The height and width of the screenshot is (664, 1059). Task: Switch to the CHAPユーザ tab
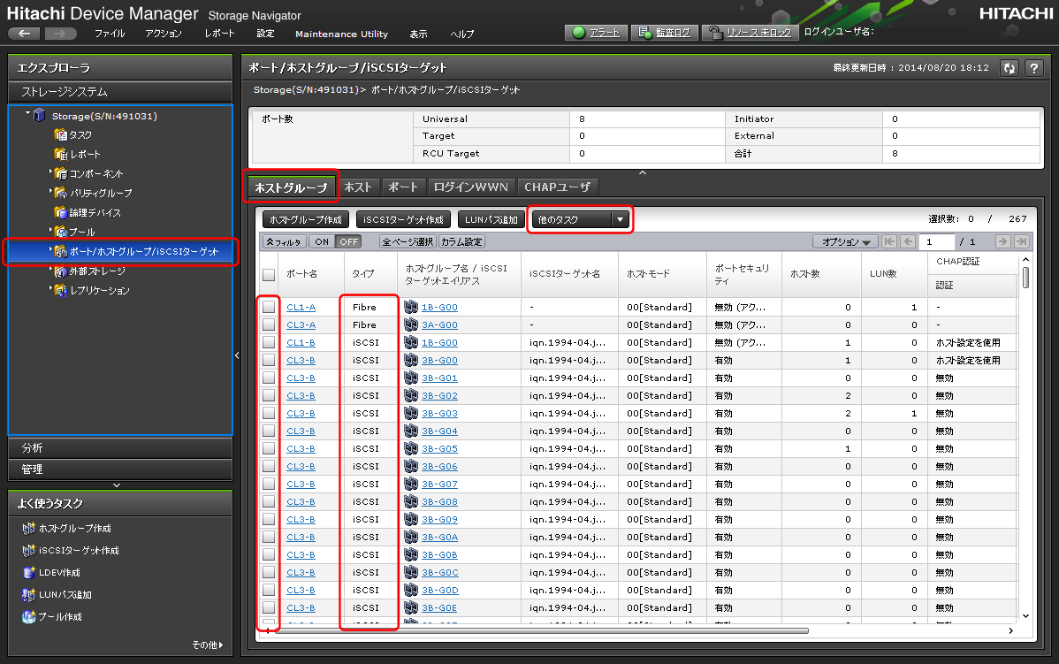coord(557,187)
